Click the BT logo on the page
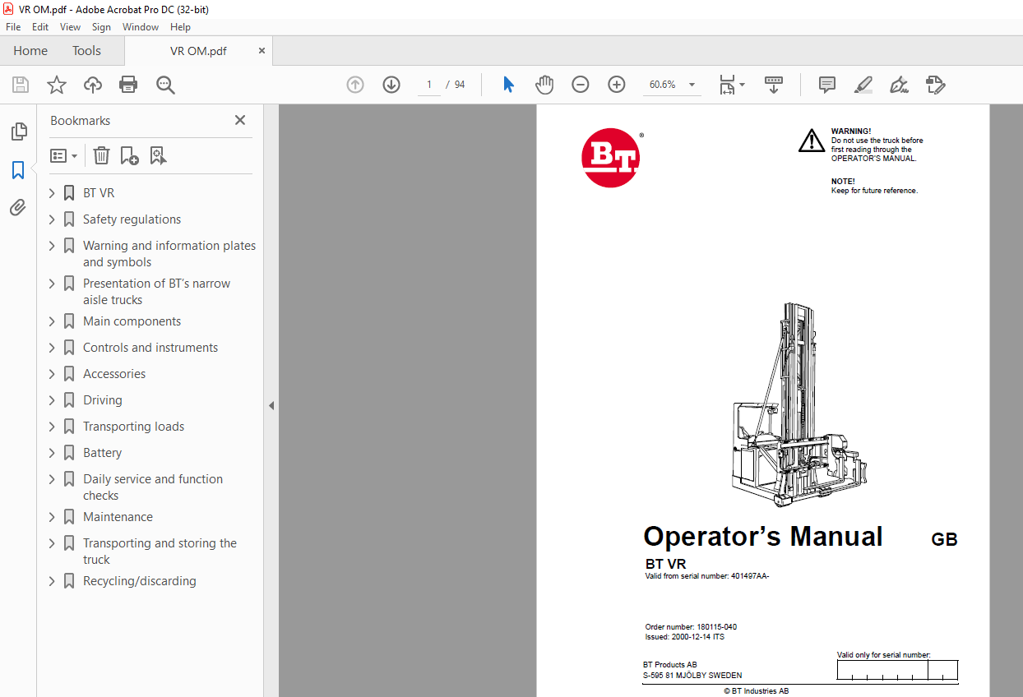This screenshot has height=697, width=1023. coord(611,159)
